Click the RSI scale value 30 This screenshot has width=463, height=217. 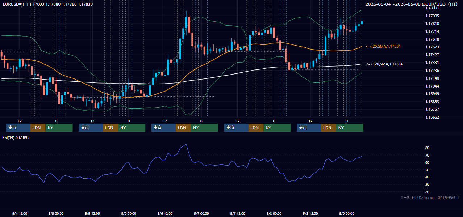point(427,184)
